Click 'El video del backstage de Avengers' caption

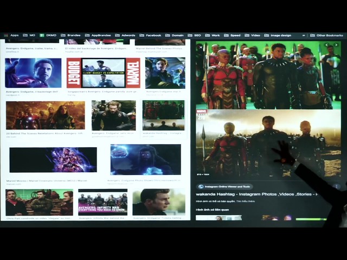[96, 48]
